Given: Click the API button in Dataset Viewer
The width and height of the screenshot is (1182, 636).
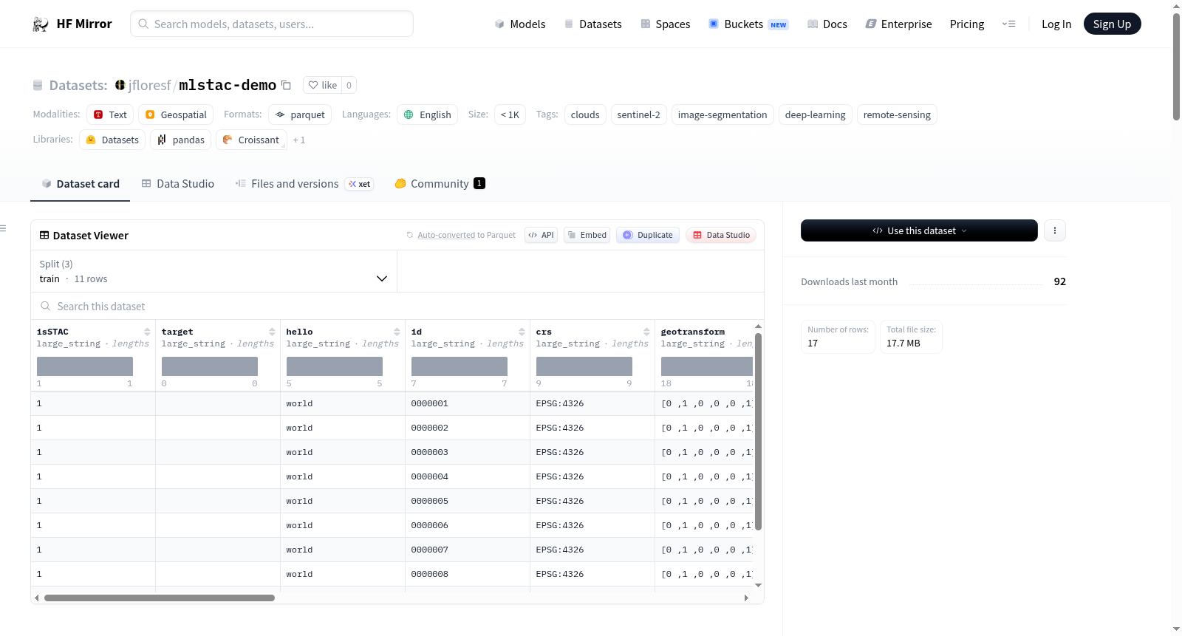Looking at the screenshot, I should (x=541, y=235).
